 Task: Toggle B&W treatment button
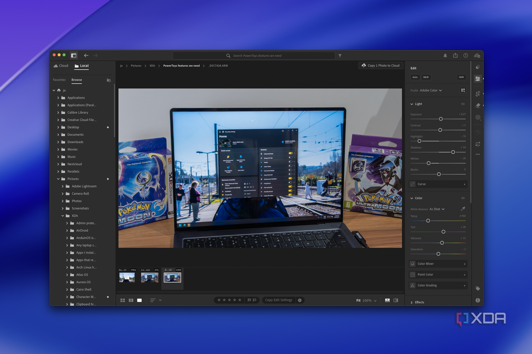pyautogui.click(x=426, y=77)
